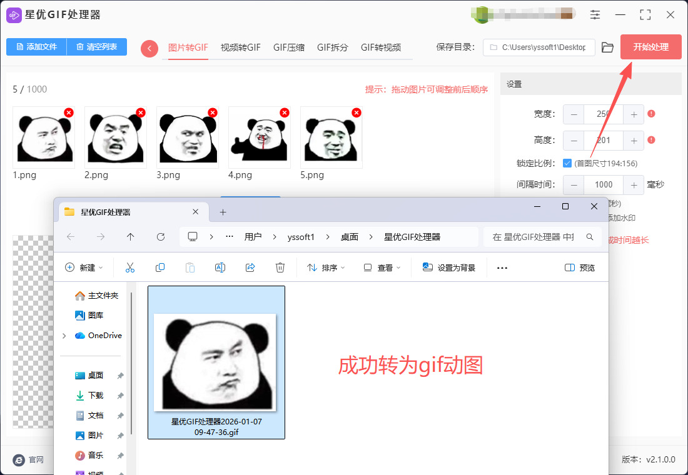Click the height warning info icon
Viewport: 688px width, 475px height.
pyautogui.click(x=652, y=140)
